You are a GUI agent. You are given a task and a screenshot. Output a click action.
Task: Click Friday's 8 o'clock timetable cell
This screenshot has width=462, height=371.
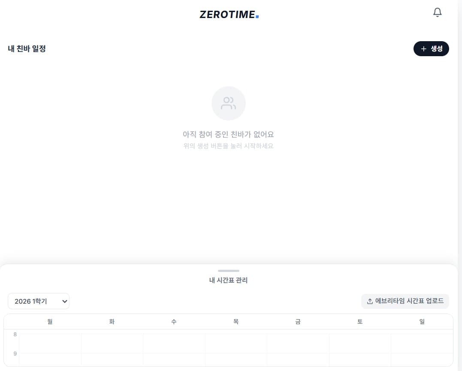298,343
